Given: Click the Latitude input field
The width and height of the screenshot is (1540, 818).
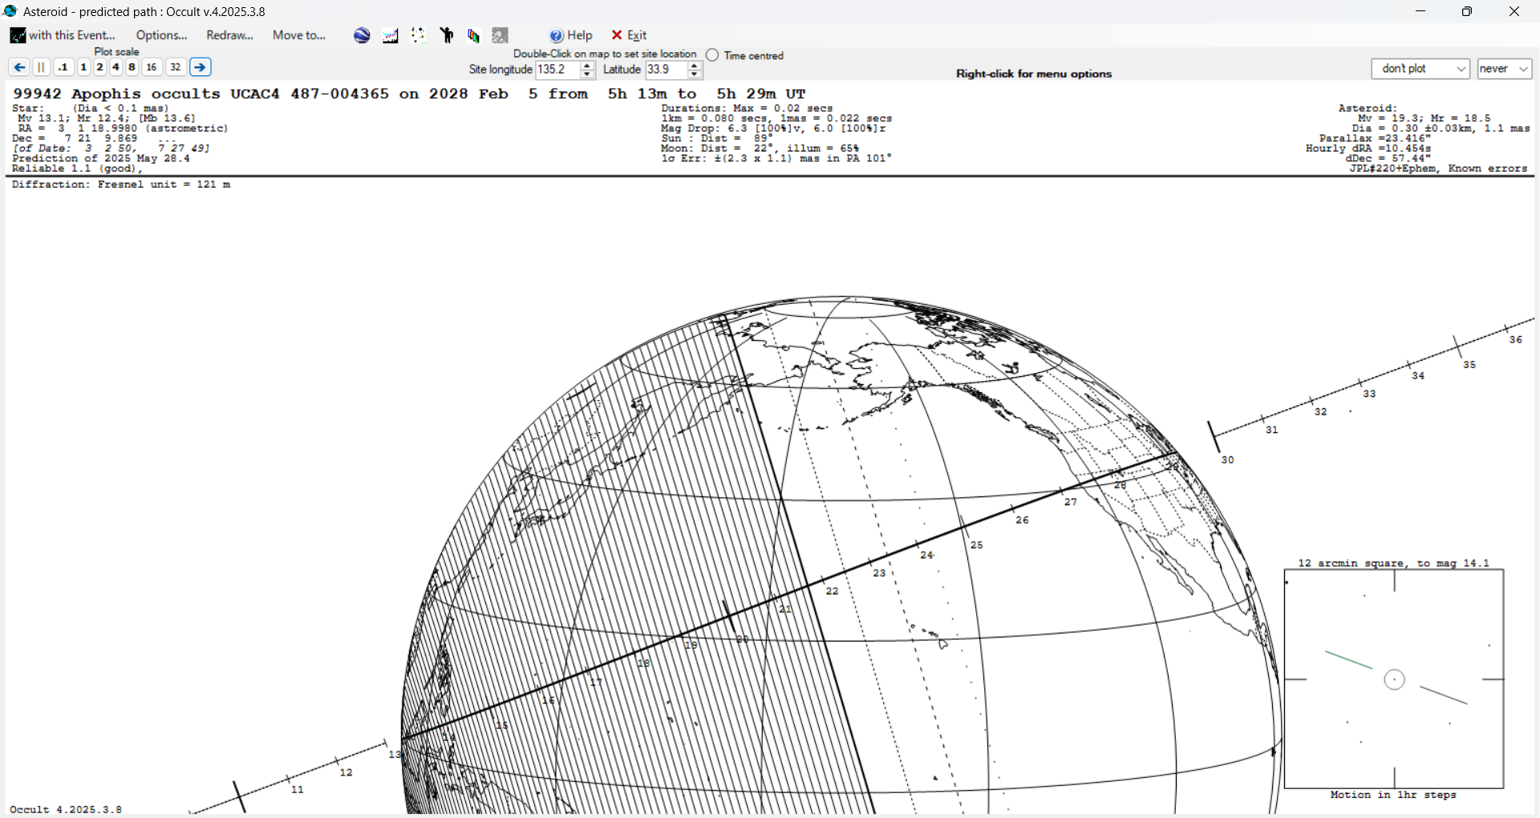Looking at the screenshot, I should [x=667, y=70].
